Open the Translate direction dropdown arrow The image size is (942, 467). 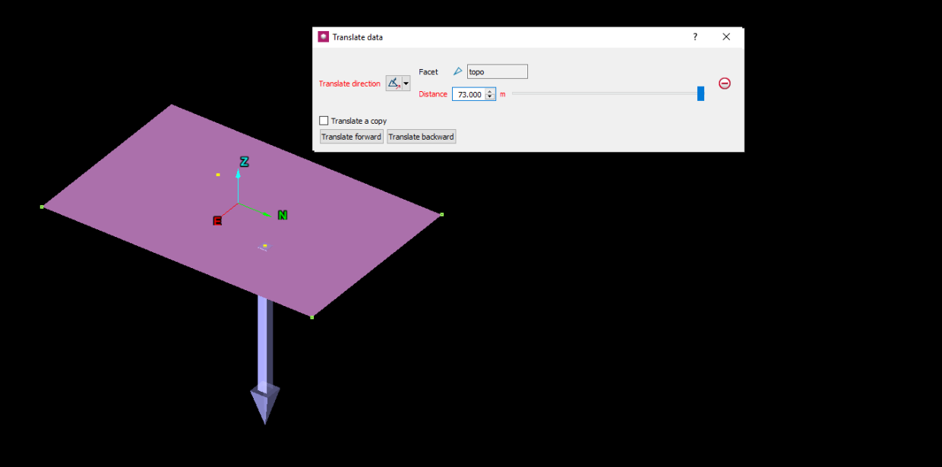click(406, 84)
